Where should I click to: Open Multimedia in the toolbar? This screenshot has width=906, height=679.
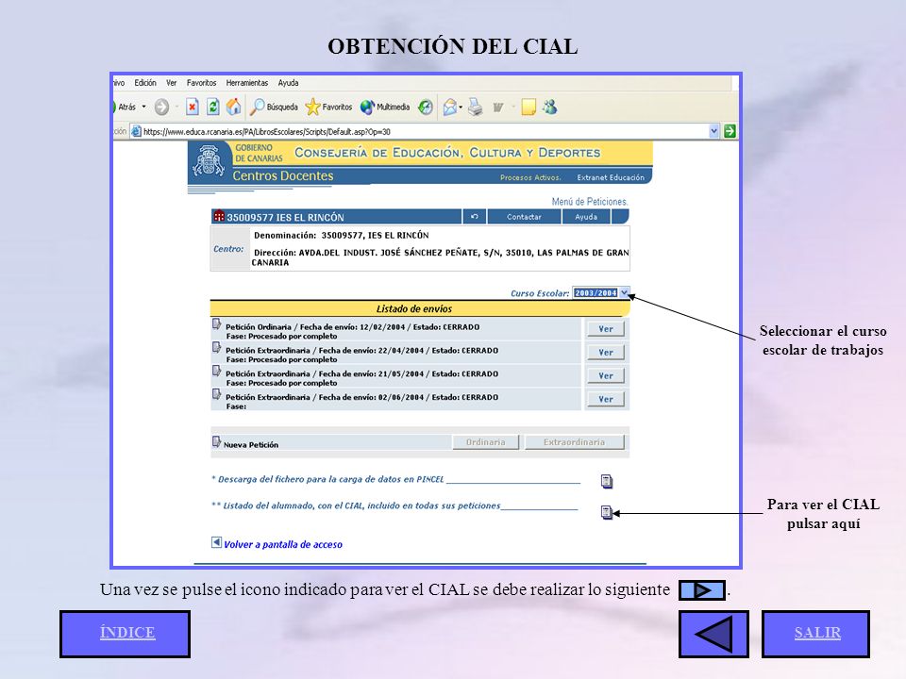click(384, 107)
